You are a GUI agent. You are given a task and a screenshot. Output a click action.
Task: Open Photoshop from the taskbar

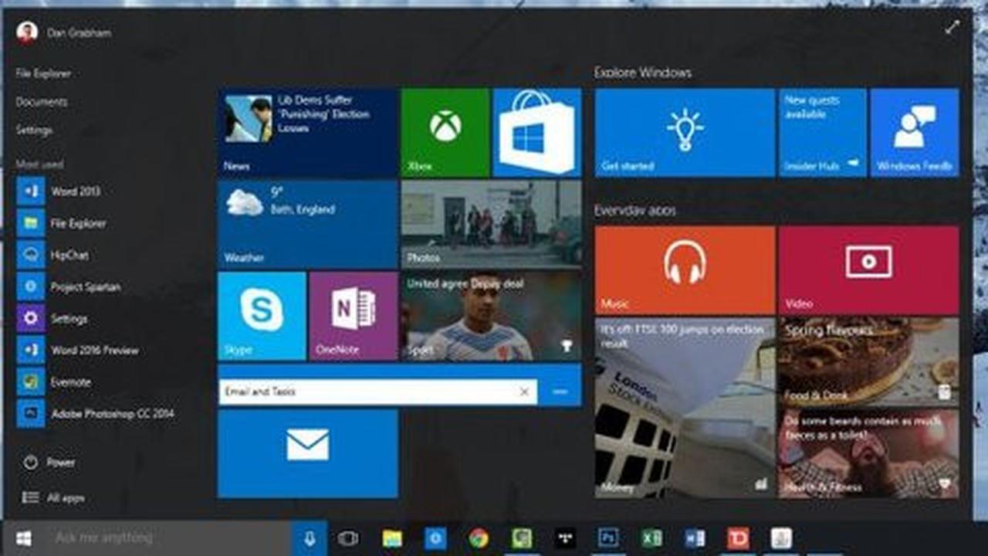point(608,538)
